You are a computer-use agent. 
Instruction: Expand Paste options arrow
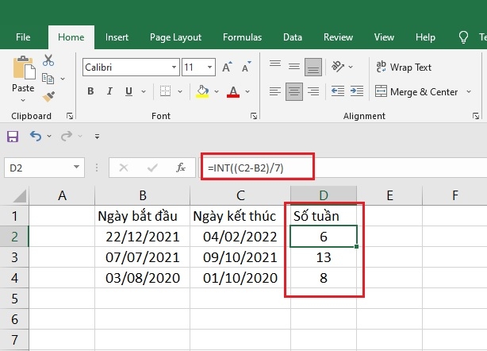pyautogui.click(x=23, y=100)
